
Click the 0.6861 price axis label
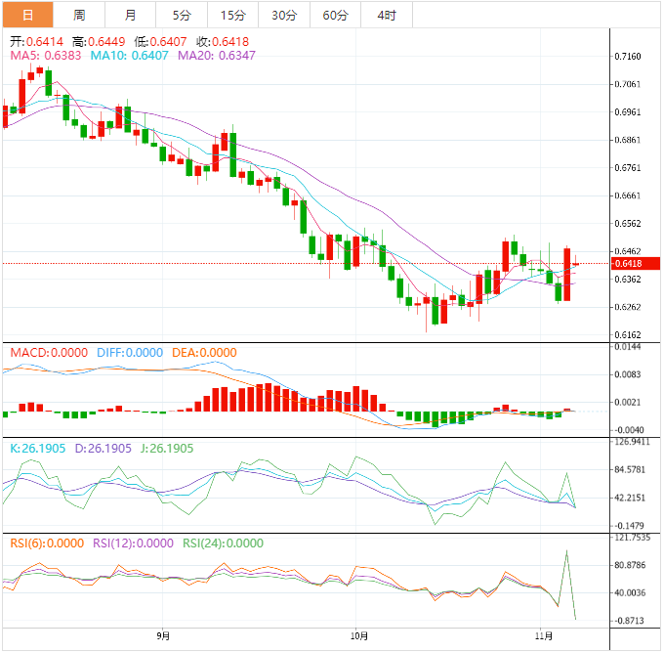click(x=628, y=140)
